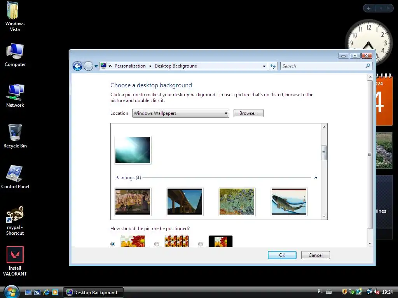Select the bridge at night painting wallpaper
Viewport: 398px width, 298px height.
[185, 202]
